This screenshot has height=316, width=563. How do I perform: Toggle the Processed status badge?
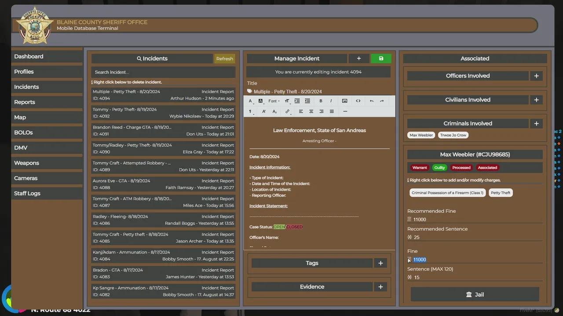[x=461, y=168]
